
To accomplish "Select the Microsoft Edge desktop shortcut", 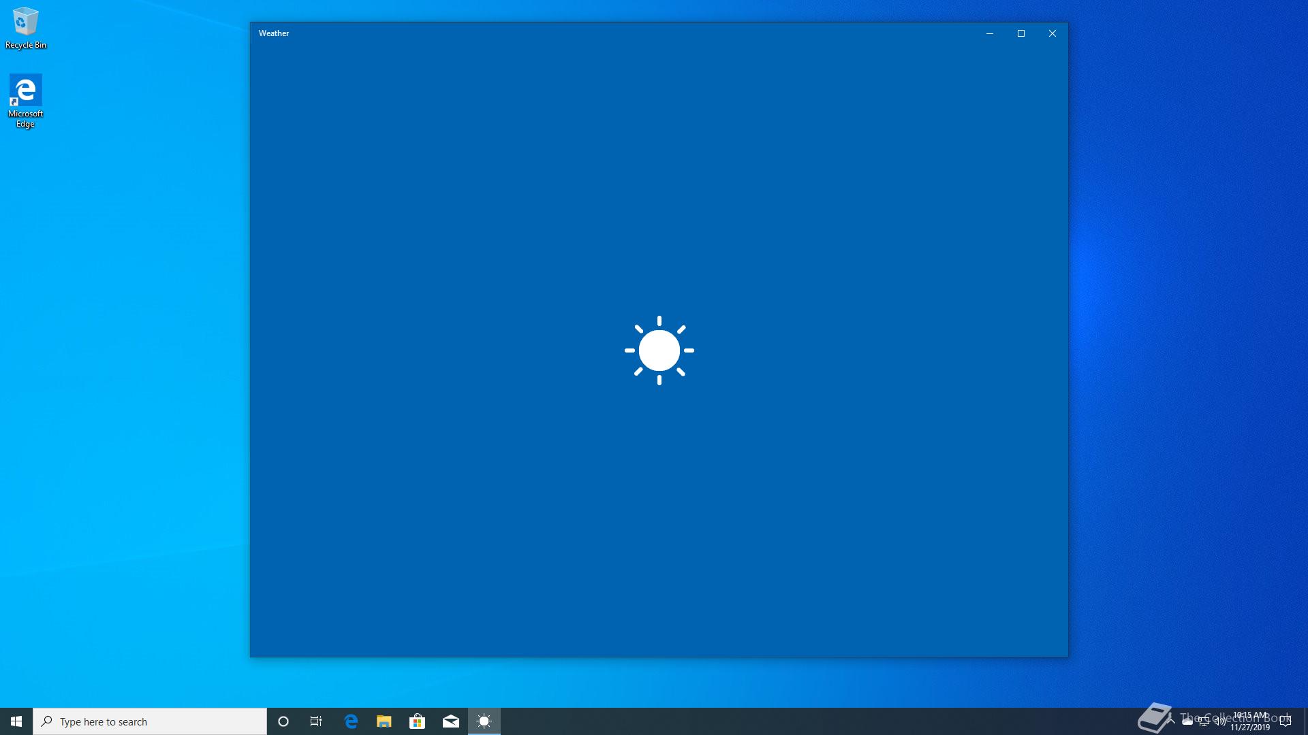I will click(x=25, y=100).
